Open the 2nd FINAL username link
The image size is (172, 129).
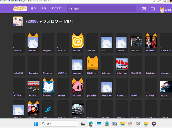(136, 73)
